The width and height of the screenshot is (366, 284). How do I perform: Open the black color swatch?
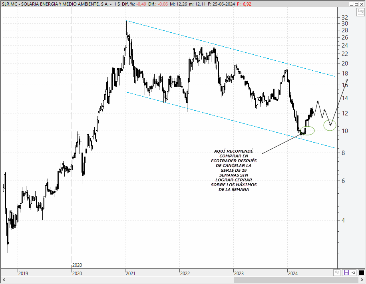[x=361, y=272]
